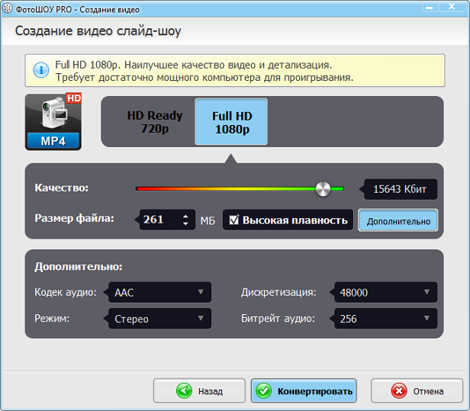
Task: Increase file size with up stepper arrow
Action: point(185,216)
